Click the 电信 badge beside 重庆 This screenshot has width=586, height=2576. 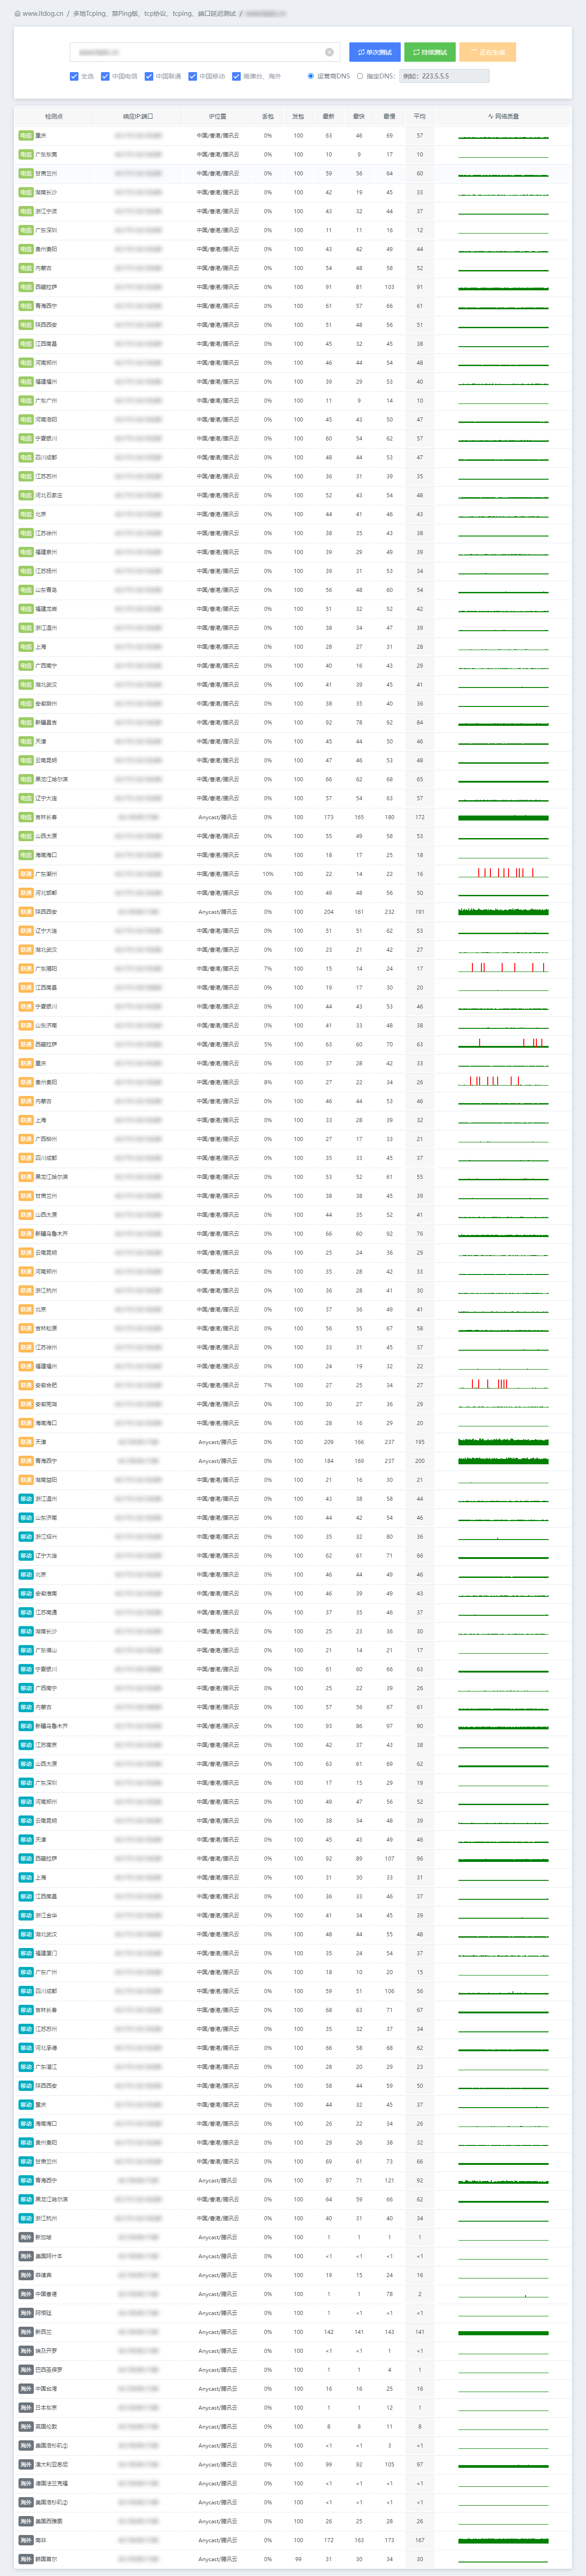point(26,135)
